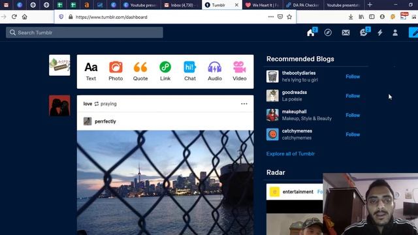The width and height of the screenshot is (418, 235).
Task: Open makeuphall blog name
Action: point(294,112)
